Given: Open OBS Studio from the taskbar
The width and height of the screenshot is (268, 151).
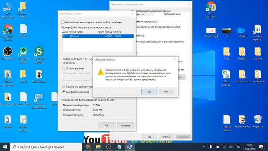Looking at the screenshot, I should click(108, 147).
